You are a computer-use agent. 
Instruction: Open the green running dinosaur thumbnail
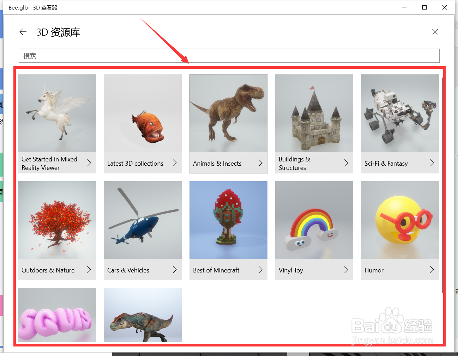[143, 315]
